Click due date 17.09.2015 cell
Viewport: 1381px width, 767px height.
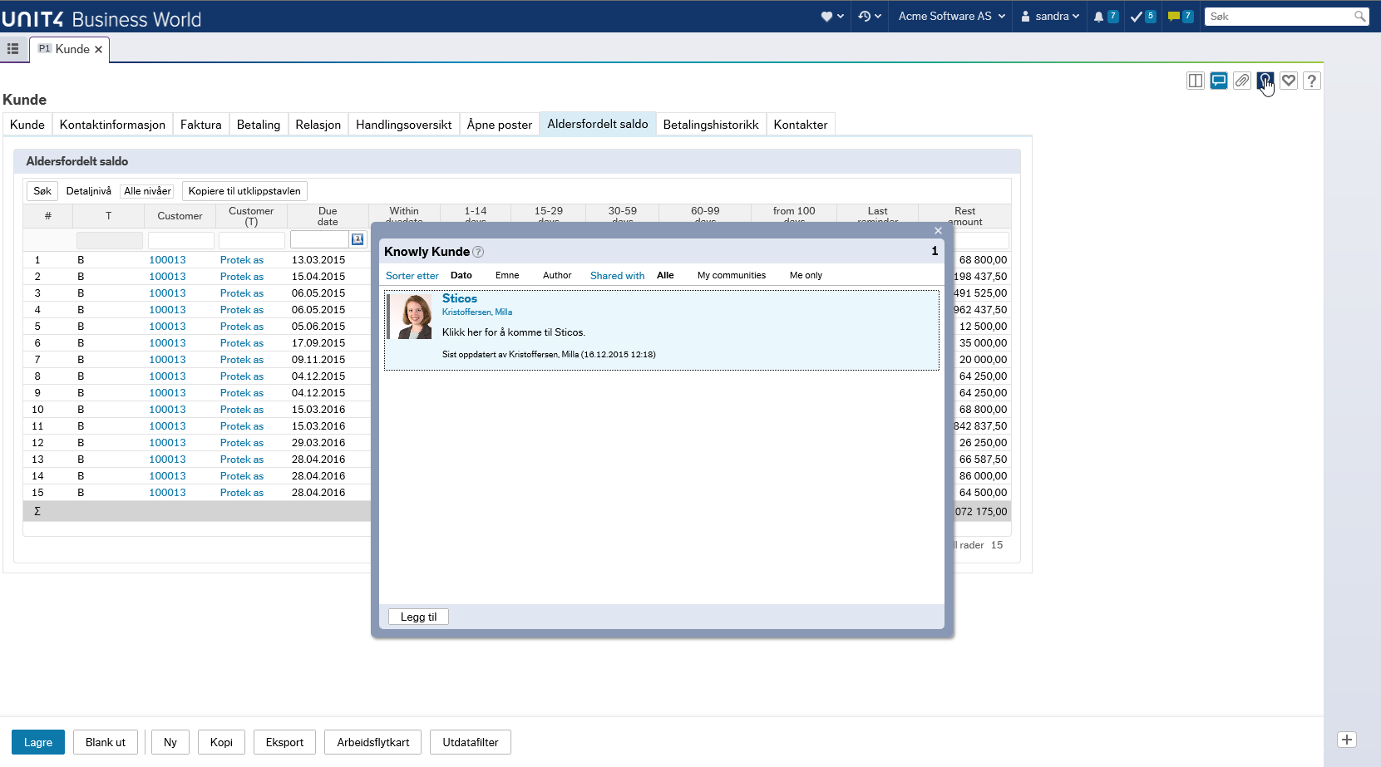(x=318, y=343)
